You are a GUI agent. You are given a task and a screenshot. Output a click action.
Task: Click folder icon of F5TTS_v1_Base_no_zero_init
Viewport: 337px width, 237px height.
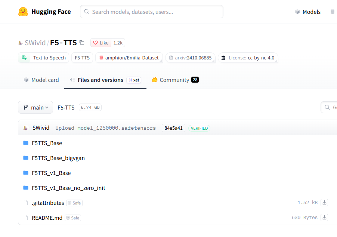tap(26, 188)
